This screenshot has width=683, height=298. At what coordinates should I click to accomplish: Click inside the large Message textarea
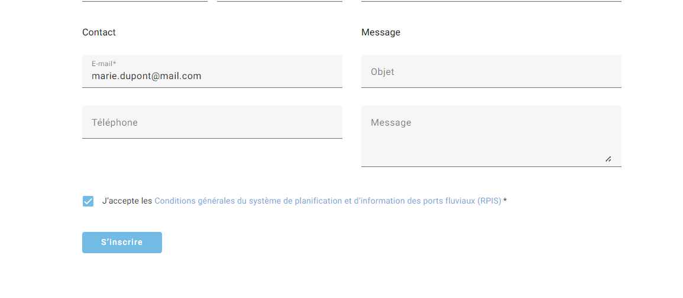pyautogui.click(x=491, y=136)
